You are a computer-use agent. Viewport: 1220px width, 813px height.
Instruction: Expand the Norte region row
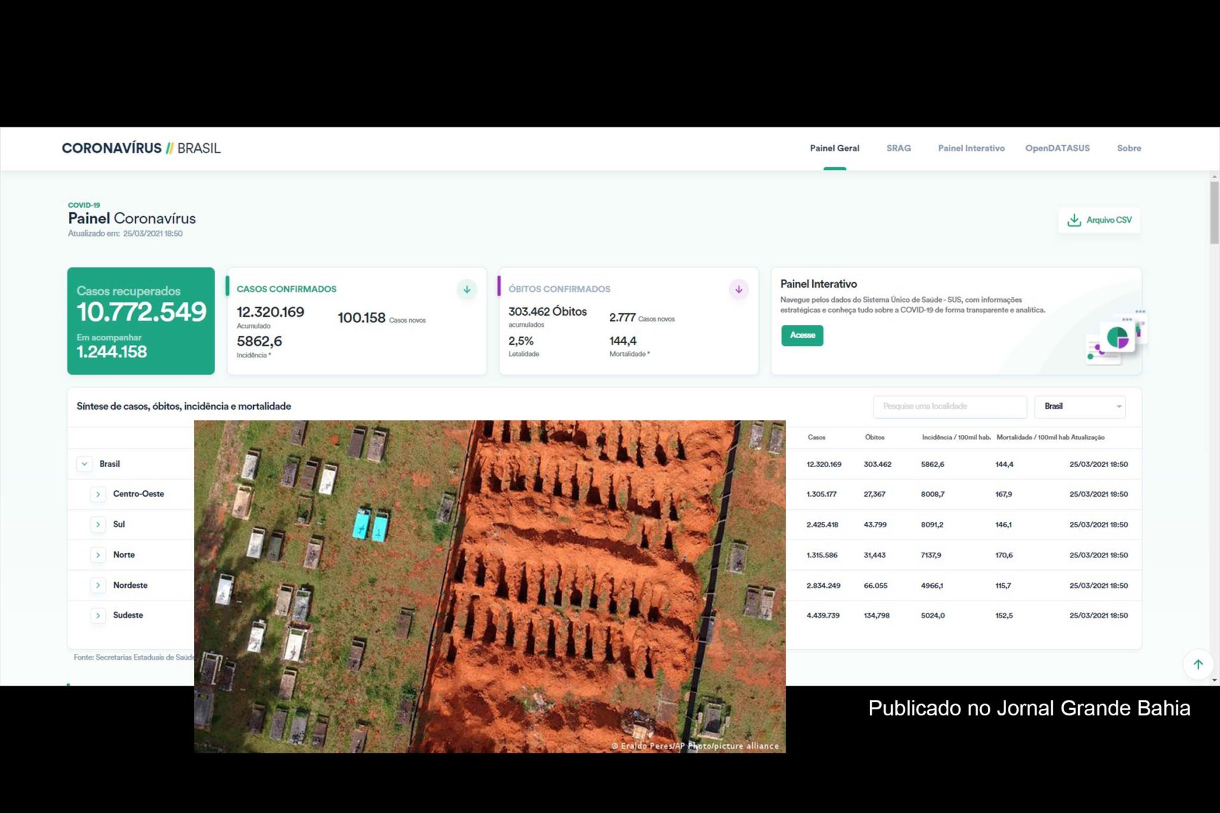tap(98, 555)
